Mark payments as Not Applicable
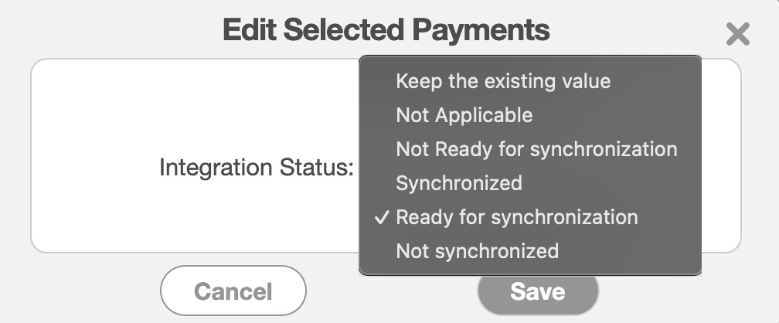The width and height of the screenshot is (779, 323). 464,115
